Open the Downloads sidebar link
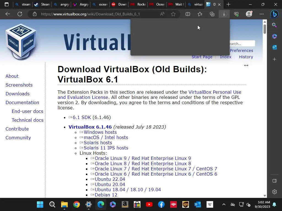 [17, 94]
